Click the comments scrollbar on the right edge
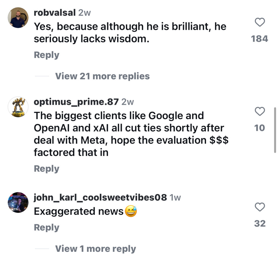Image resolution: width=278 pixels, height=260 pixels. click(275, 130)
